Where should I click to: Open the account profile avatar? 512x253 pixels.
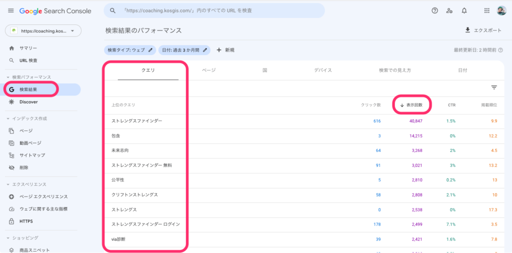(501, 11)
